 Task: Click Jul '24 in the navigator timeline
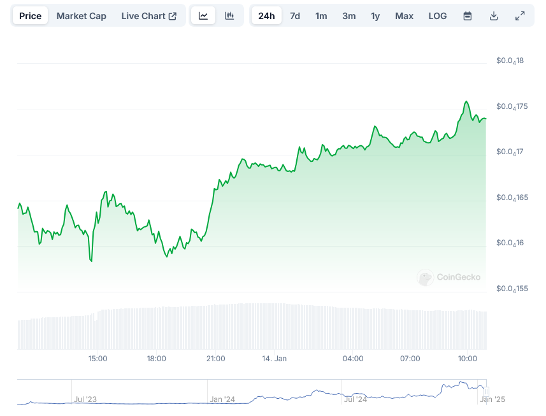pyautogui.click(x=356, y=399)
